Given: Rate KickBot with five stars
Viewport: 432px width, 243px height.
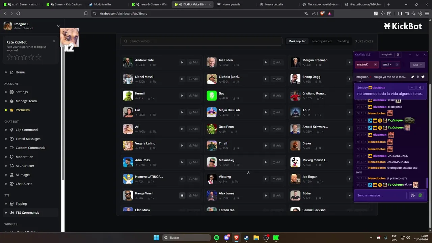Looking at the screenshot, I should pyautogui.click(x=38, y=57).
